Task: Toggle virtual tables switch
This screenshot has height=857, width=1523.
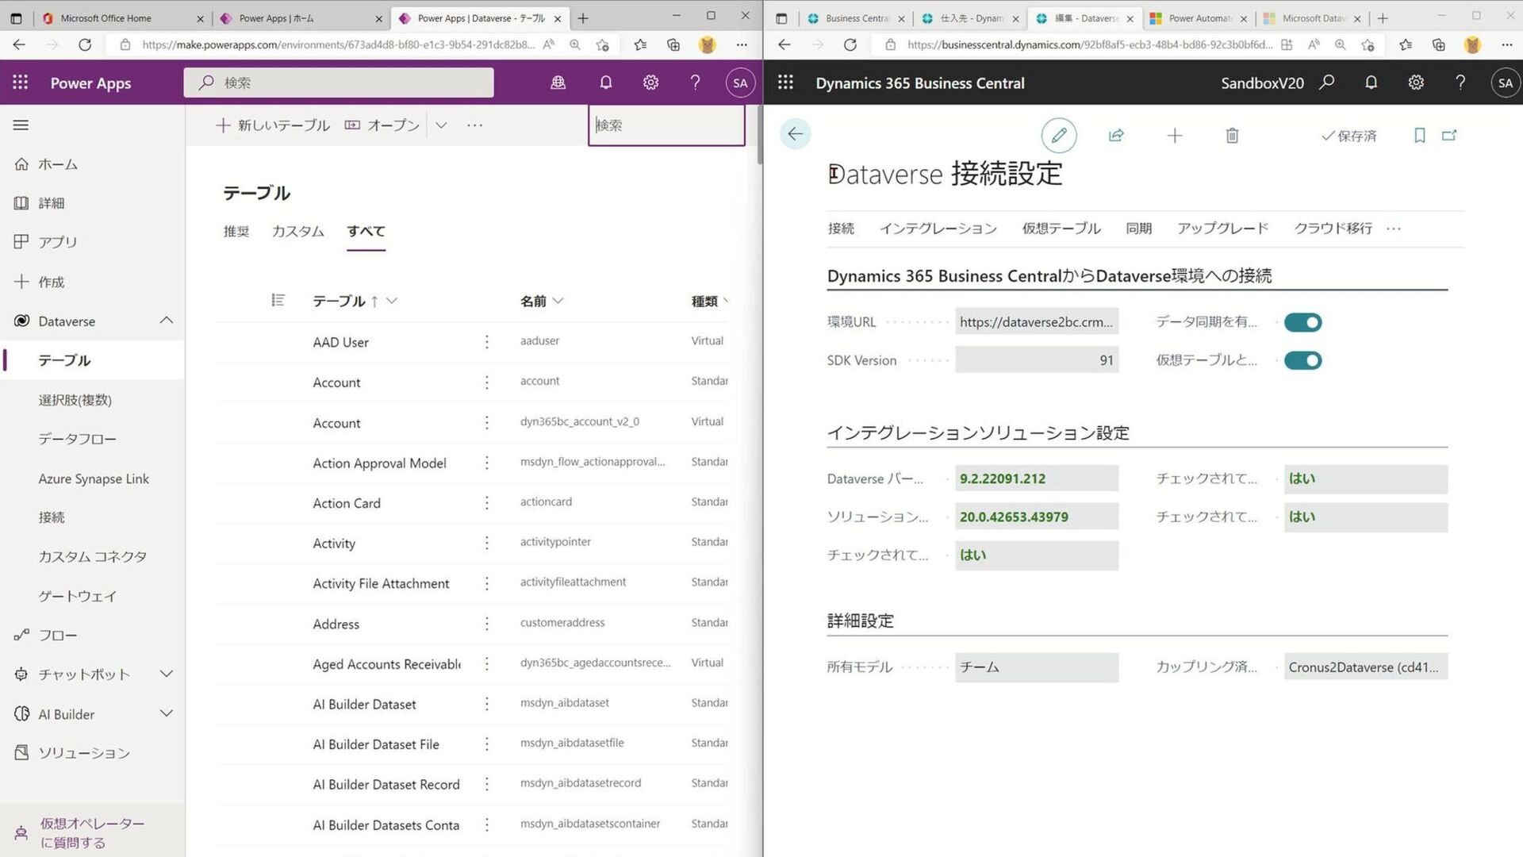Action: click(x=1302, y=360)
